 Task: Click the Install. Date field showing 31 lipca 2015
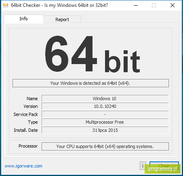point(105,130)
